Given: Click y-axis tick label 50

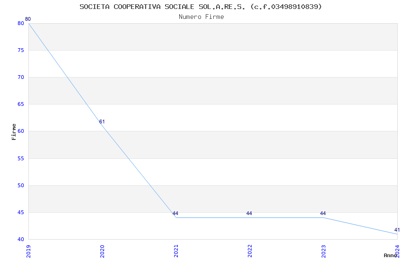Looking at the screenshot, I should tap(21, 185).
